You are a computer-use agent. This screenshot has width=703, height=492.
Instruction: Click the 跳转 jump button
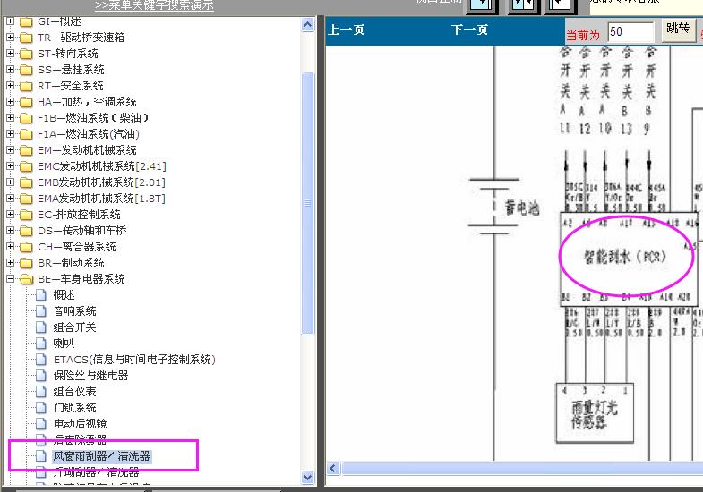(x=678, y=30)
